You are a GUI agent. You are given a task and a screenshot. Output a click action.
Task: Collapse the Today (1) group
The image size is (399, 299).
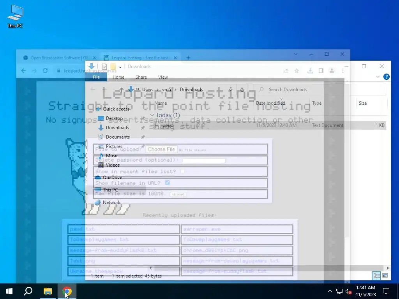(x=152, y=115)
